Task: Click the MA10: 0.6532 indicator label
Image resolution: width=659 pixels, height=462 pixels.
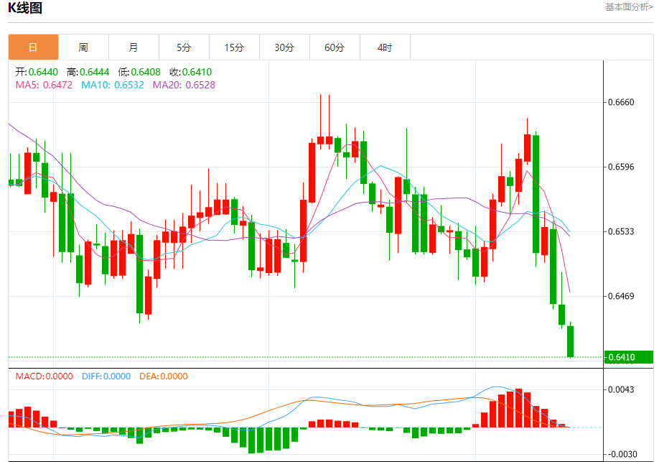Action: (113, 85)
